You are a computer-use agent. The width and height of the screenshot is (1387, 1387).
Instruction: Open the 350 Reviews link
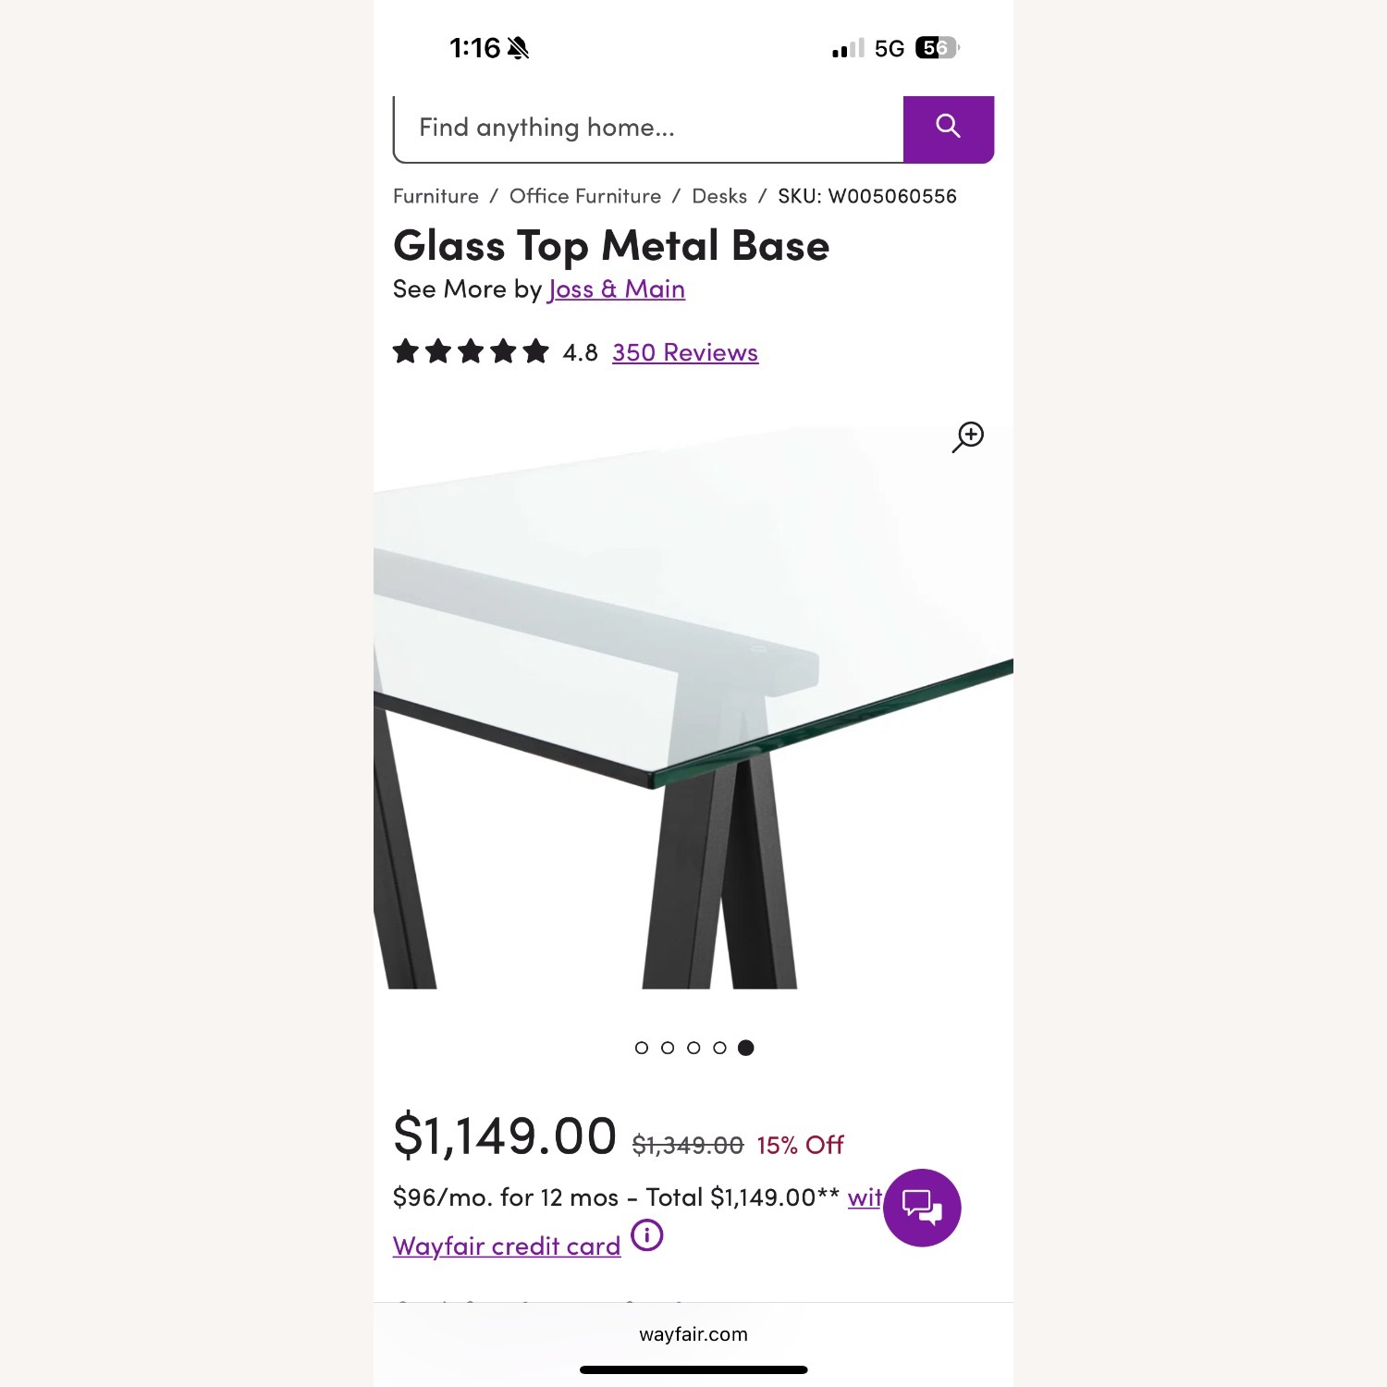pos(683,352)
